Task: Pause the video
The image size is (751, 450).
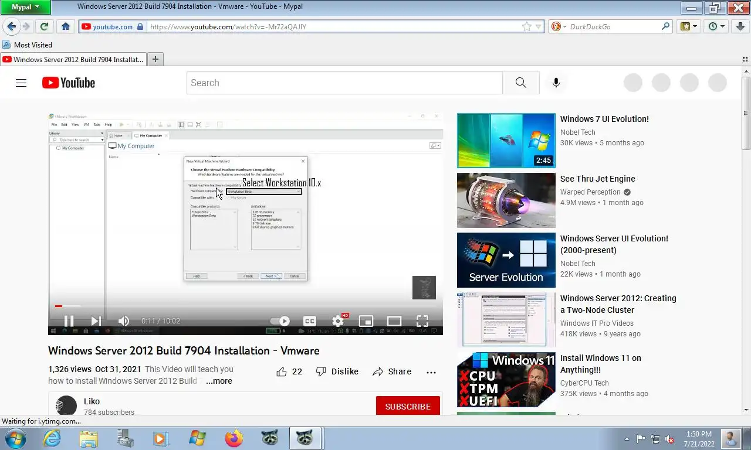Action: (69, 321)
